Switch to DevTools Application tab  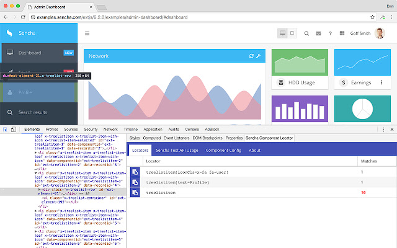coord(153,130)
